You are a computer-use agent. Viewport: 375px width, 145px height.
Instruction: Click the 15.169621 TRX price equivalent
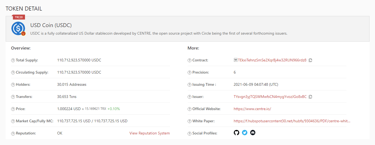[x=96, y=109]
